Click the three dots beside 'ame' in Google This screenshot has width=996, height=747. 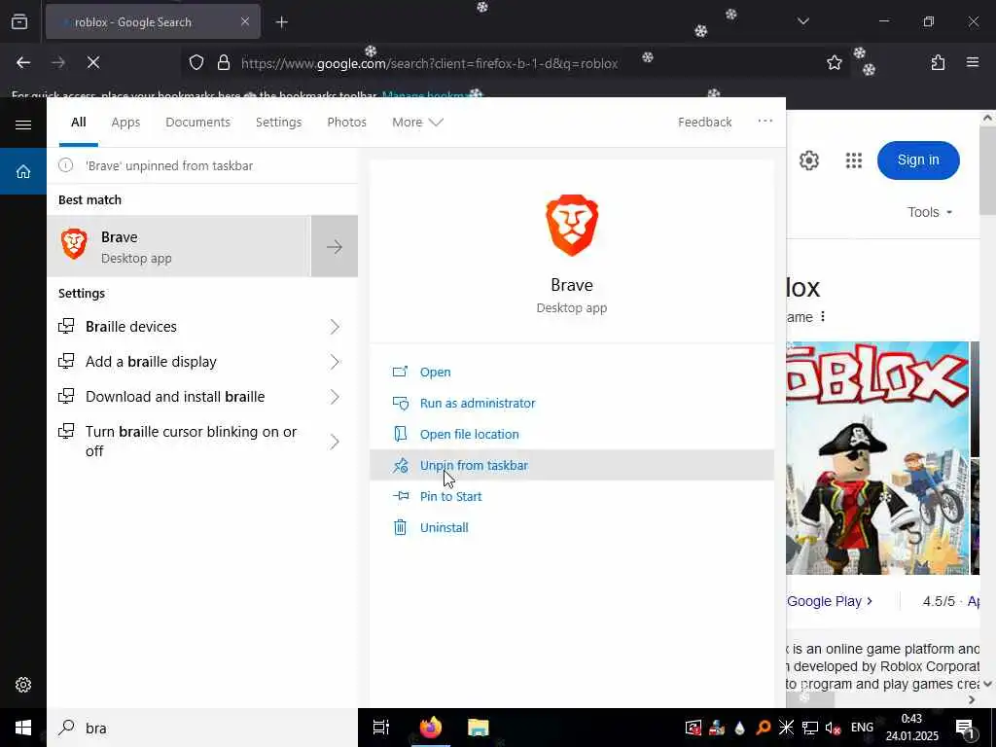[x=823, y=316]
